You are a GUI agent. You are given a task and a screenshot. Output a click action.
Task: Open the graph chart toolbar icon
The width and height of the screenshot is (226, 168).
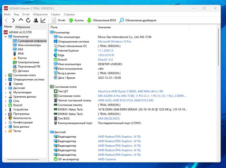pyautogui.click(x=43, y=20)
